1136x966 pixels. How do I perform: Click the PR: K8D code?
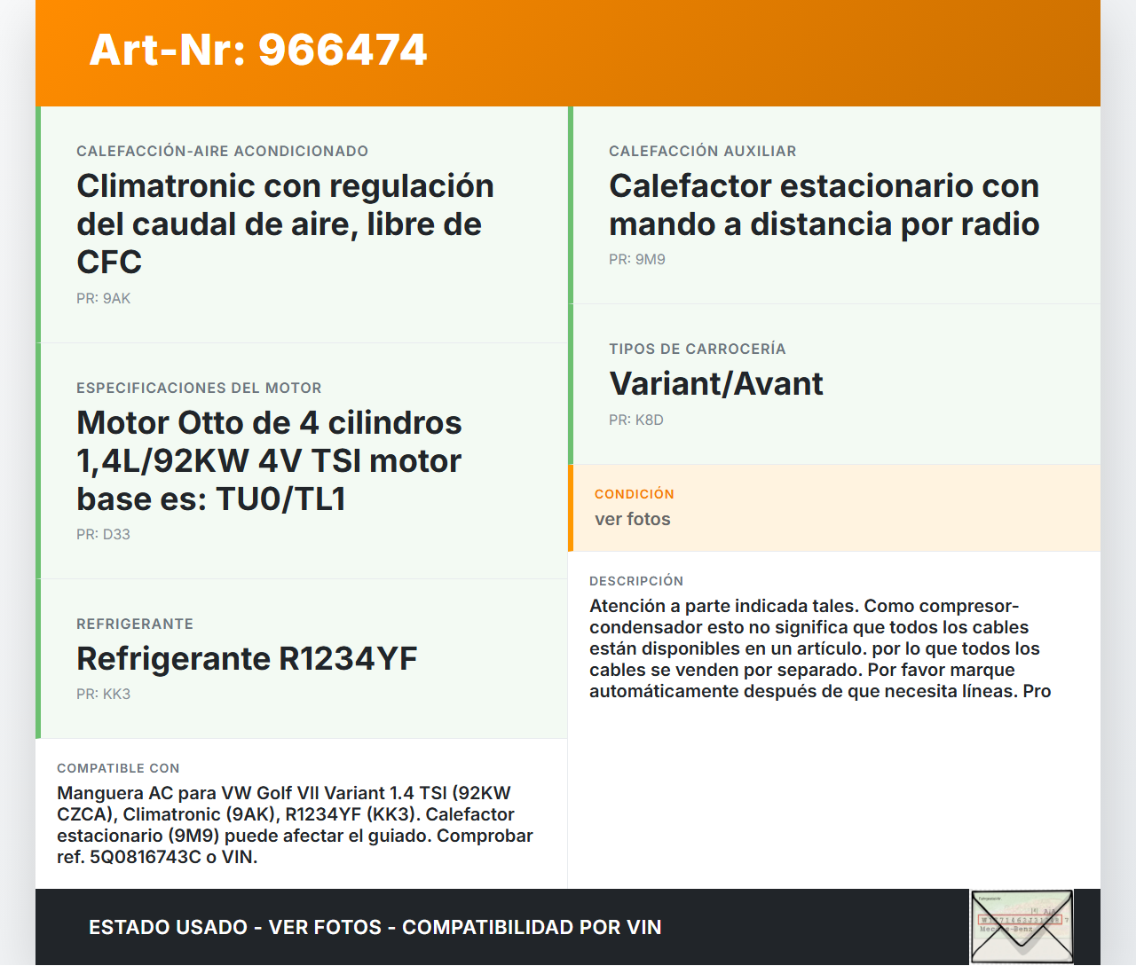coord(635,420)
